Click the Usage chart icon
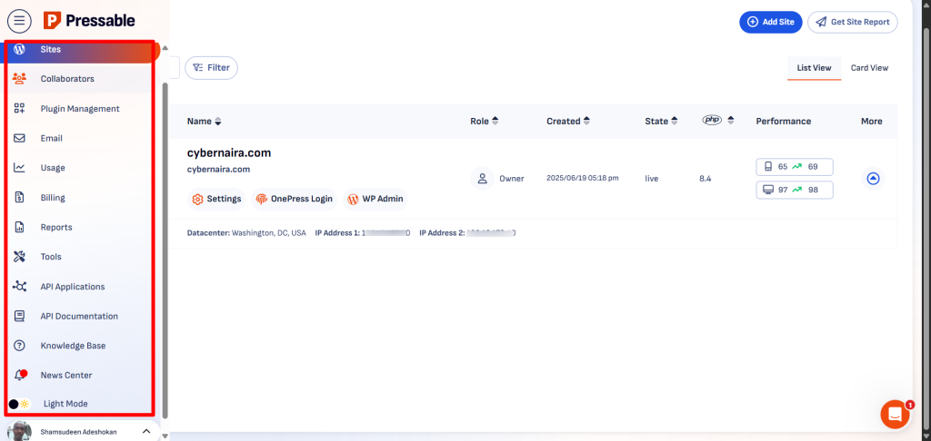931x441 pixels. point(19,168)
